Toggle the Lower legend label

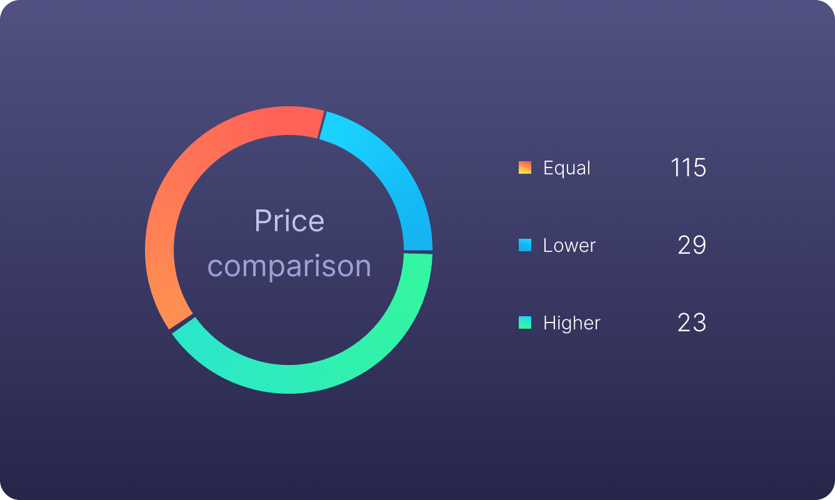[x=569, y=245]
